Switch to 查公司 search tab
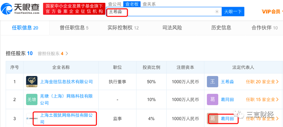Image resolution: width=283 pixels, height=127 pixels. click(x=114, y=4)
